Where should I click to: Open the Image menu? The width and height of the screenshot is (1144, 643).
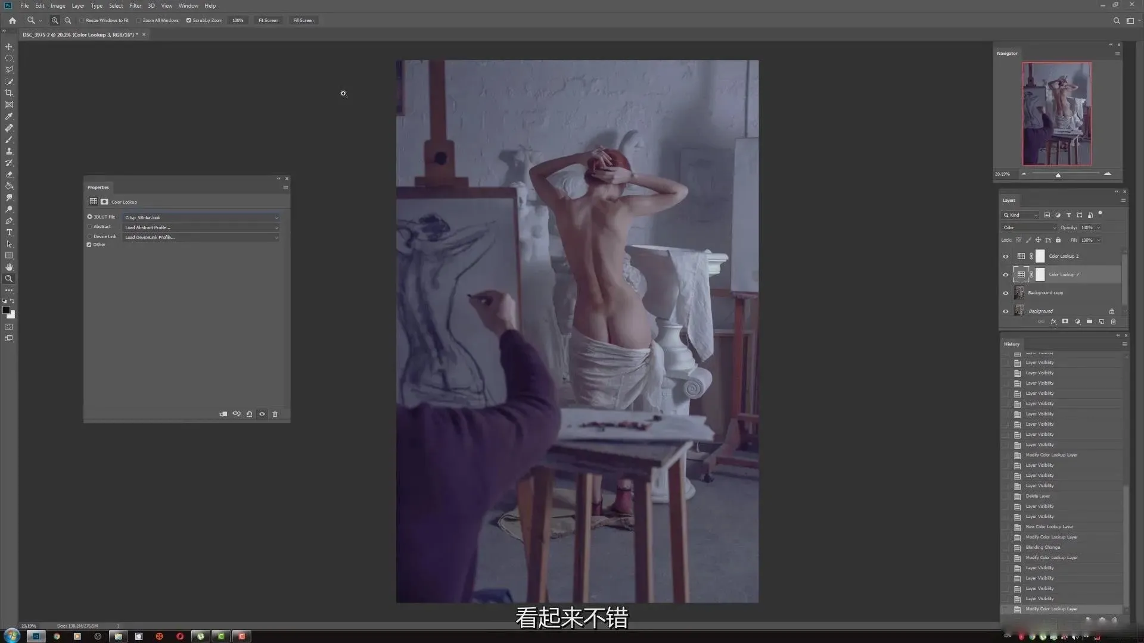click(58, 6)
